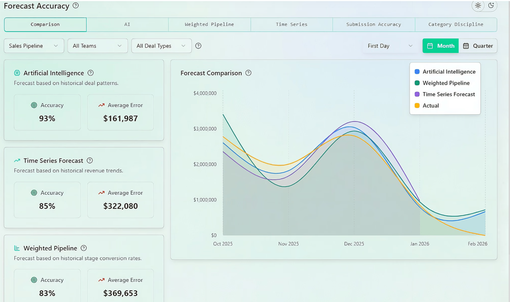Click the Forecast Comparison help icon

[x=248, y=73]
